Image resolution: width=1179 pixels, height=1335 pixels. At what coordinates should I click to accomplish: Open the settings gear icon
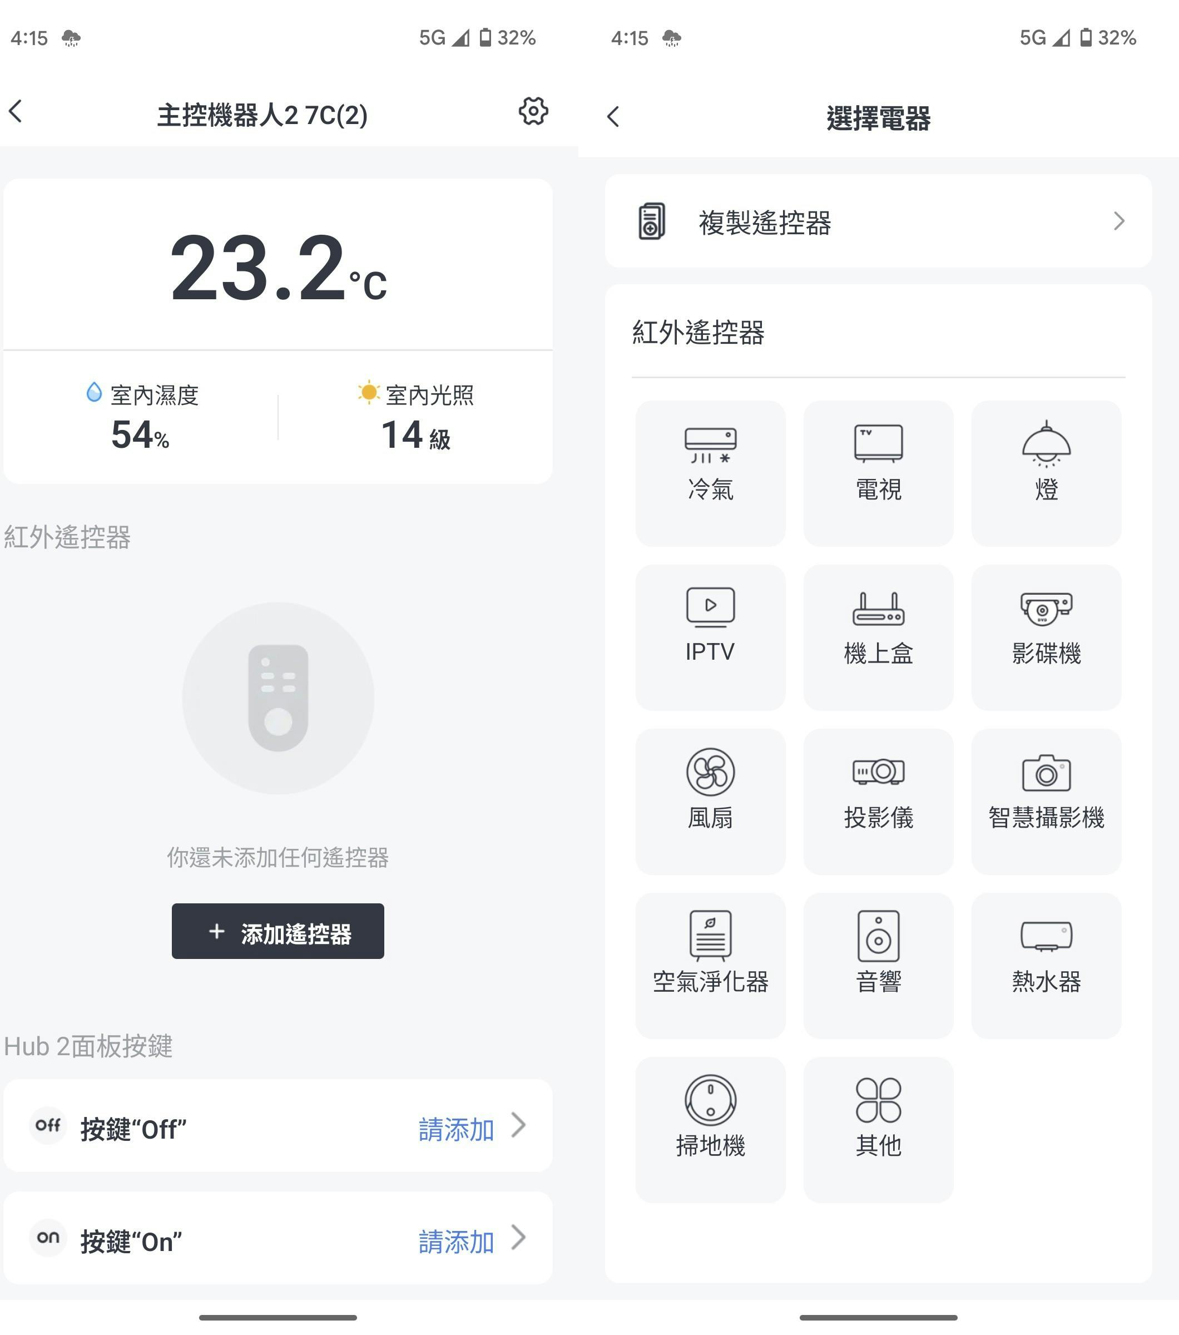(533, 112)
